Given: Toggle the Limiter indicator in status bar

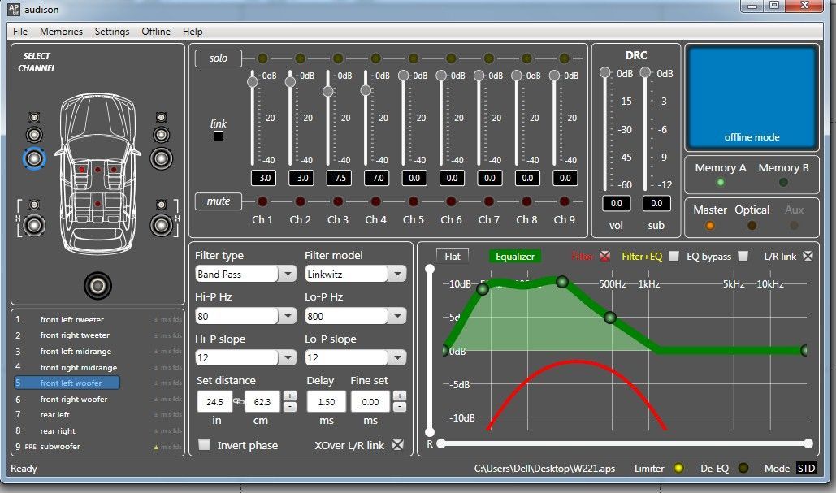Looking at the screenshot, I should pos(679,469).
